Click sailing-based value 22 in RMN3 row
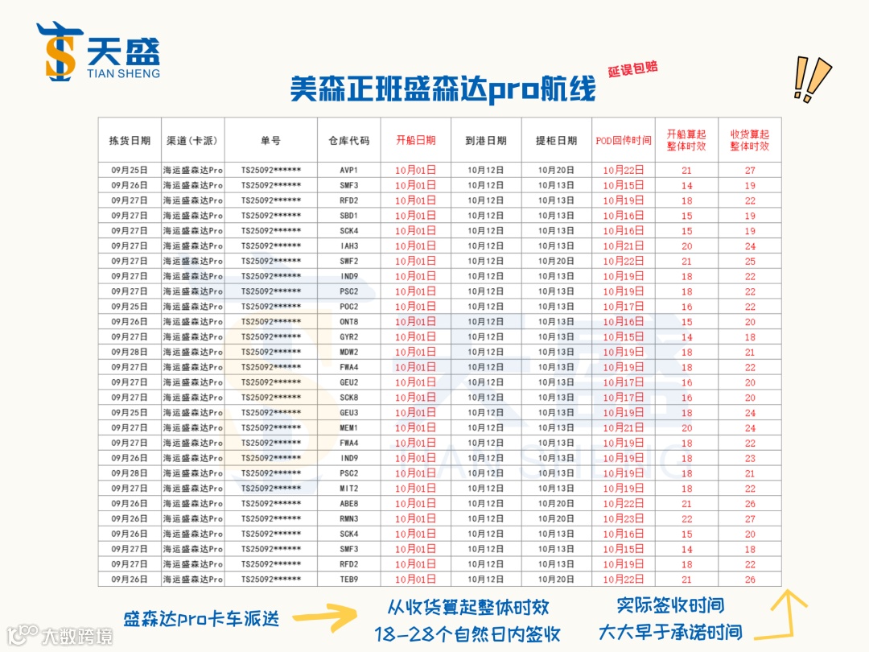Screen dimensions: 869x652 [686, 519]
